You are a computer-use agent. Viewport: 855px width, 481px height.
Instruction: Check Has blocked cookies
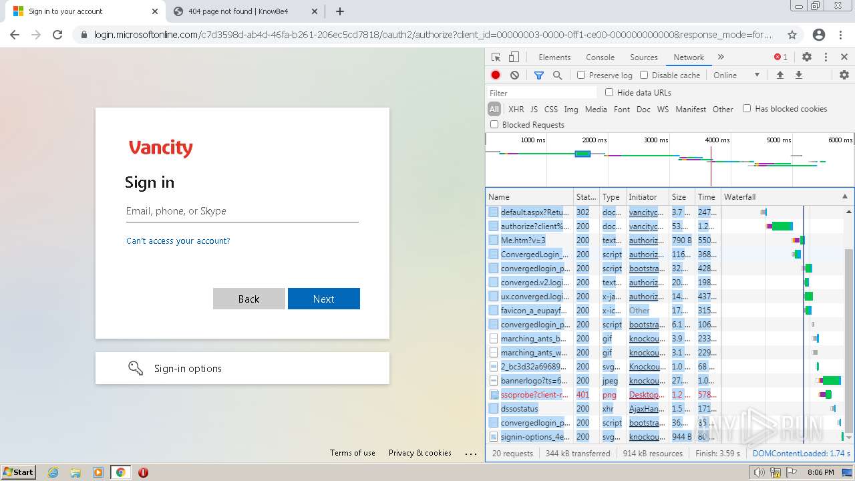747,109
